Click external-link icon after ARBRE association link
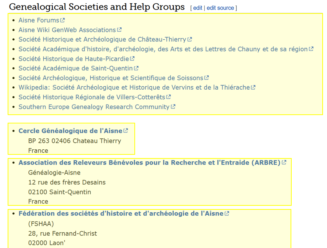327x248 pixels. click(x=284, y=162)
